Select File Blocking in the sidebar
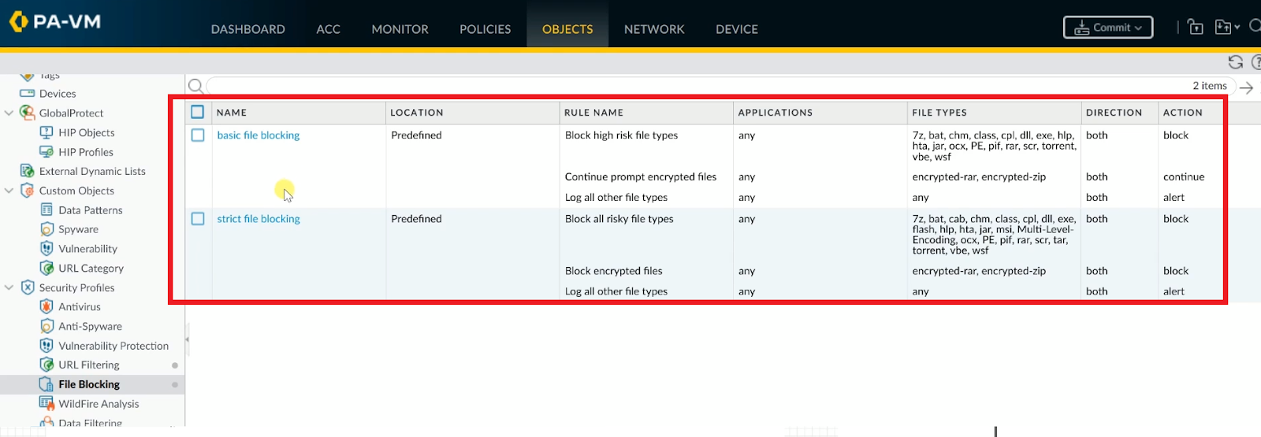The width and height of the screenshot is (1261, 437). click(x=89, y=384)
